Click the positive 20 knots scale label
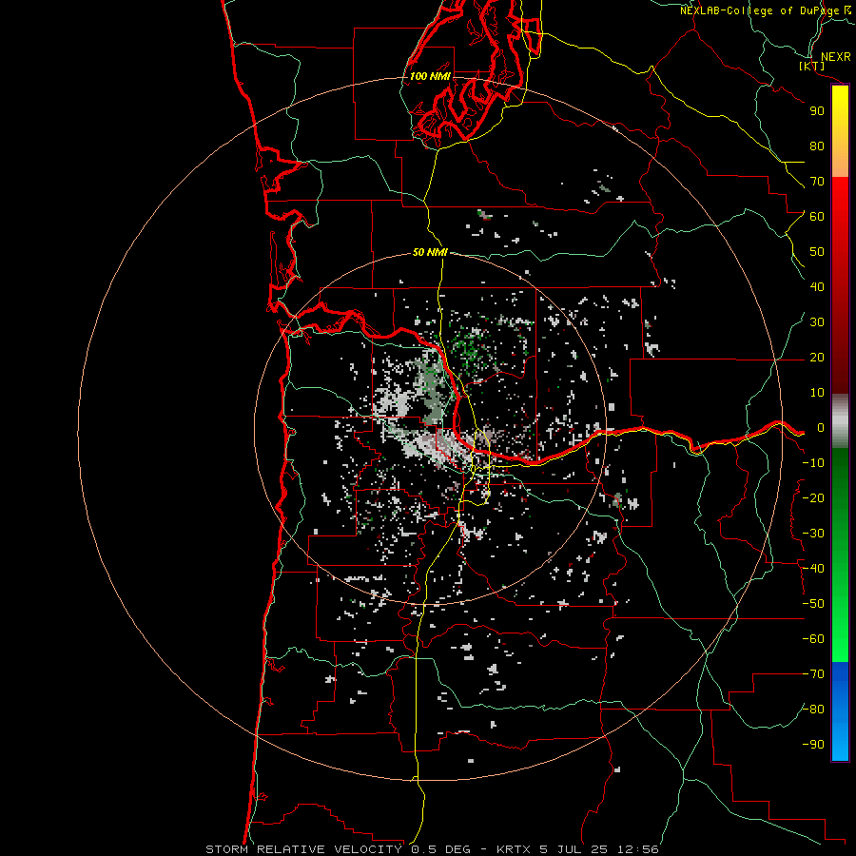The height and width of the screenshot is (856, 856). pyautogui.click(x=817, y=358)
